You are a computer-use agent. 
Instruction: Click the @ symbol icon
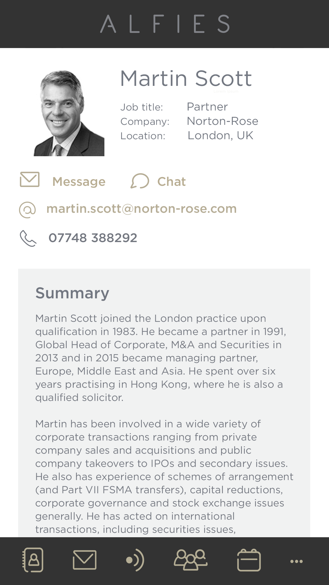pyautogui.click(x=27, y=210)
